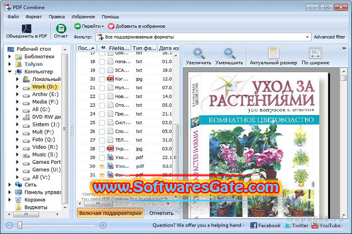Click the Twitter icon

[x=287, y=225]
